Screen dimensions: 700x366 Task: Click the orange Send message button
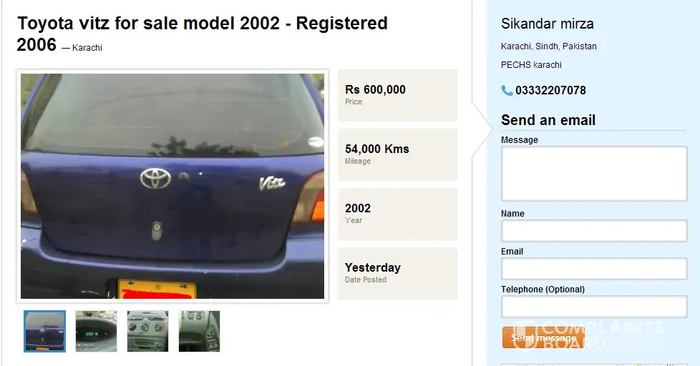543,337
